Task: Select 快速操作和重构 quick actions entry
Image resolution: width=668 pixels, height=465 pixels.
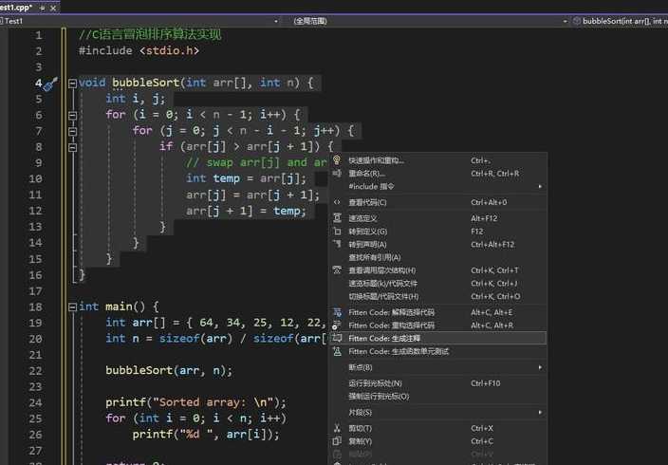Action: pyautogui.click(x=438, y=160)
